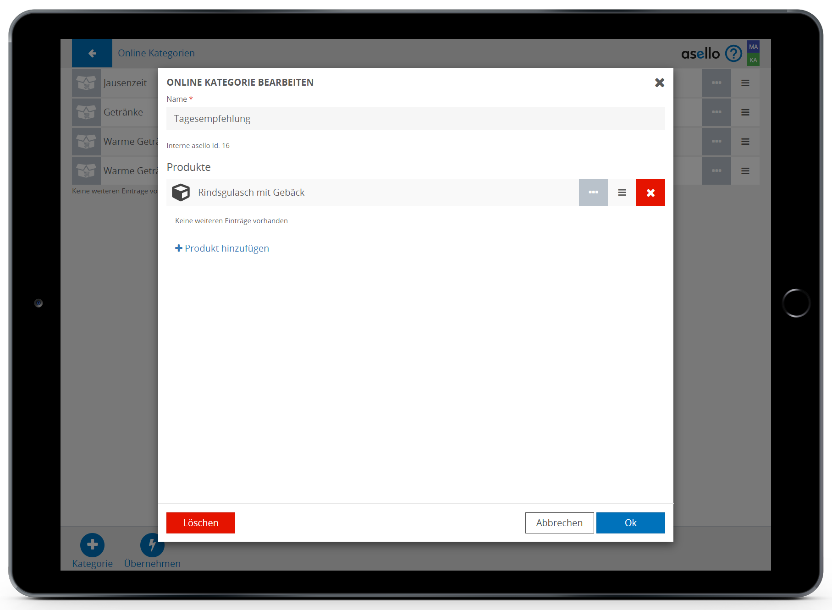Viewport: 832px width, 610px height.
Task: Click the Übernehmen lightning icon
Action: pyautogui.click(x=152, y=544)
